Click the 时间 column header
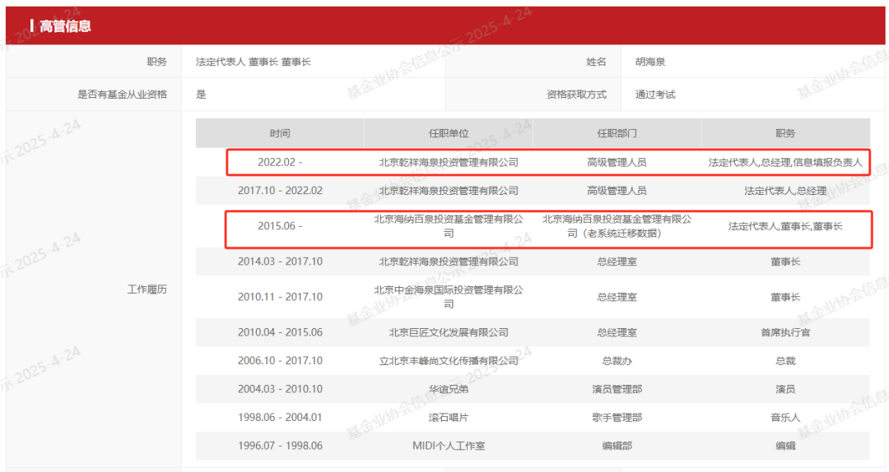889x472 pixels. pyautogui.click(x=280, y=133)
